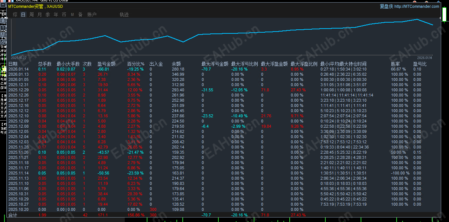
Task: Click the M tab
Action: [72, 15]
